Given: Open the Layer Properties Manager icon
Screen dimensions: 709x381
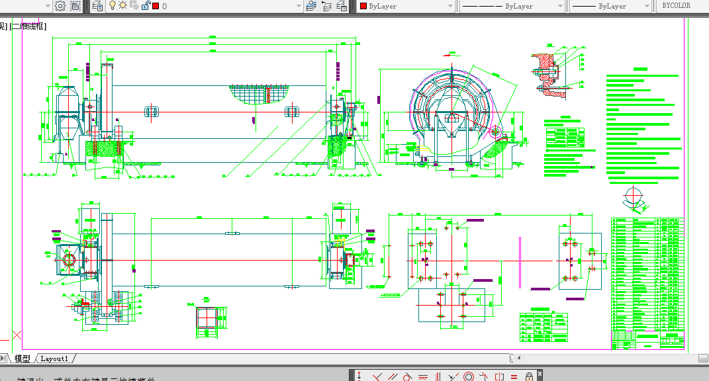Looking at the screenshot, I should tap(97, 6).
